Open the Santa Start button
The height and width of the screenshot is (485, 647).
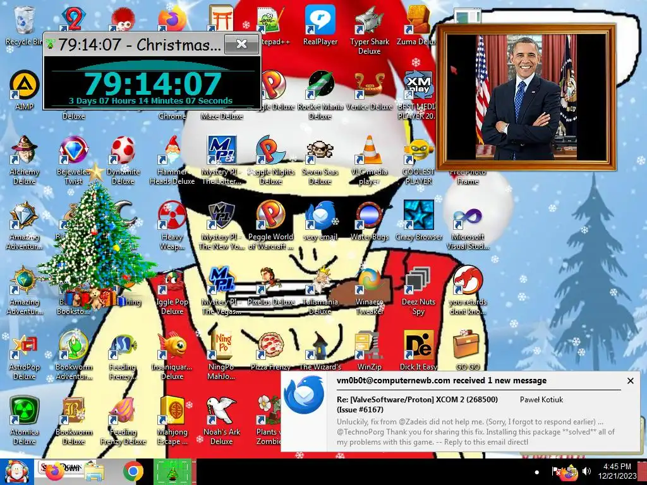pos(16,472)
